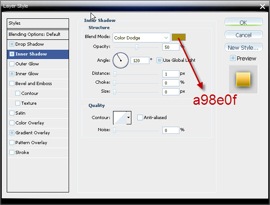
Task: Open the Outer Glow settings label
Action: tap(27, 64)
